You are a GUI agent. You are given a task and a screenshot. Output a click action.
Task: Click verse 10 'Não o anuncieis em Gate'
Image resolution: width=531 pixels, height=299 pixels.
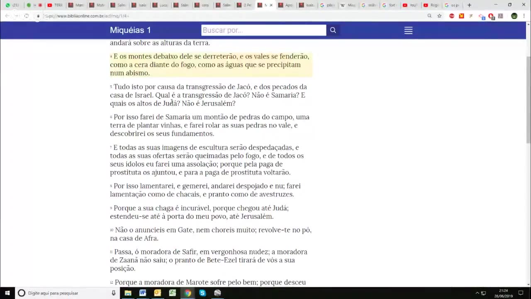pos(211,234)
